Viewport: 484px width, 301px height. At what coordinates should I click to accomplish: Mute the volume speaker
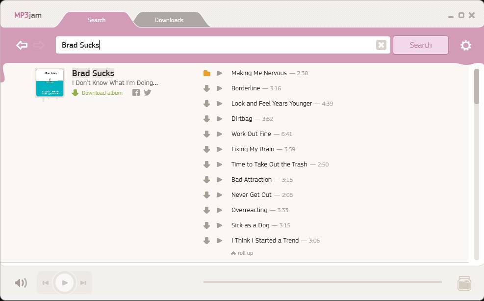tap(21, 283)
